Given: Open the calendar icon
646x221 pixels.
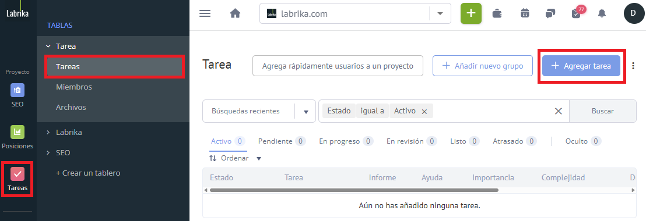Looking at the screenshot, I should [525, 13].
